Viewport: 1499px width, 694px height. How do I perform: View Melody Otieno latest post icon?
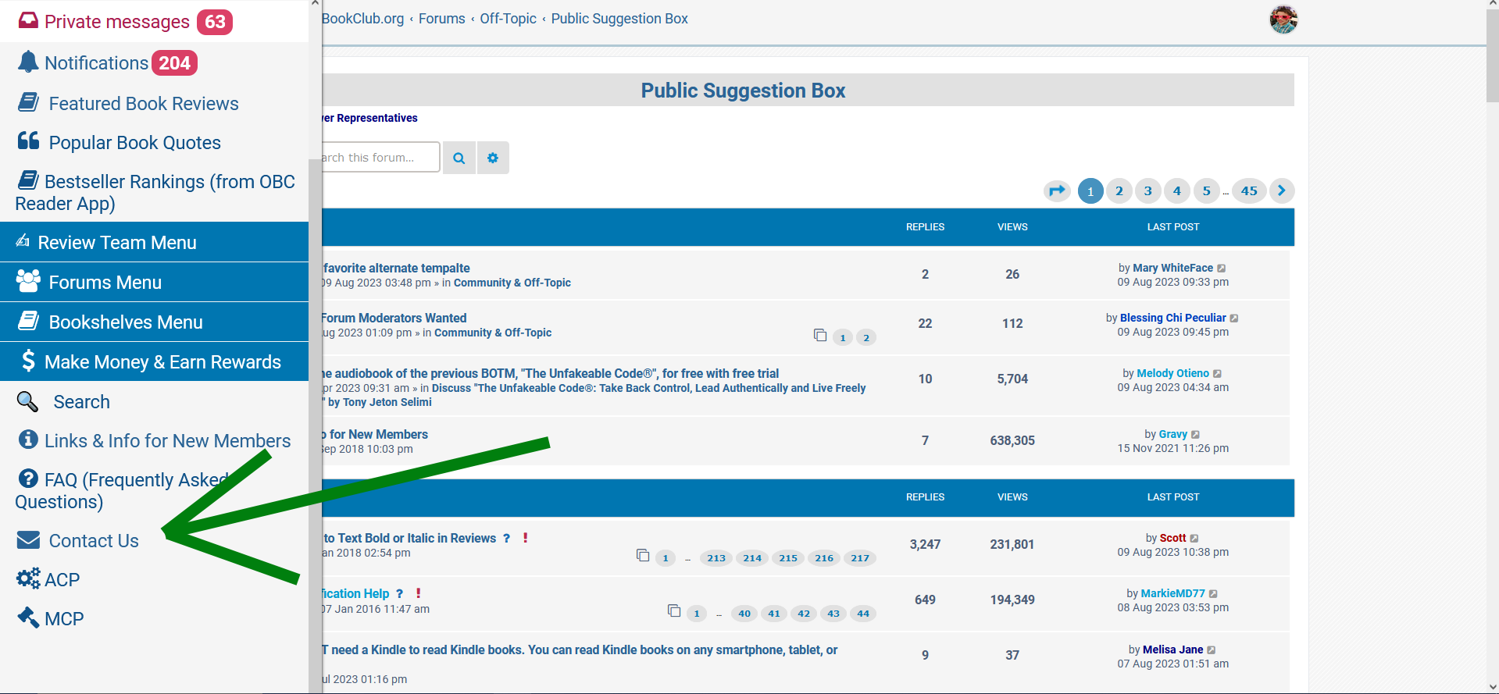click(1217, 373)
